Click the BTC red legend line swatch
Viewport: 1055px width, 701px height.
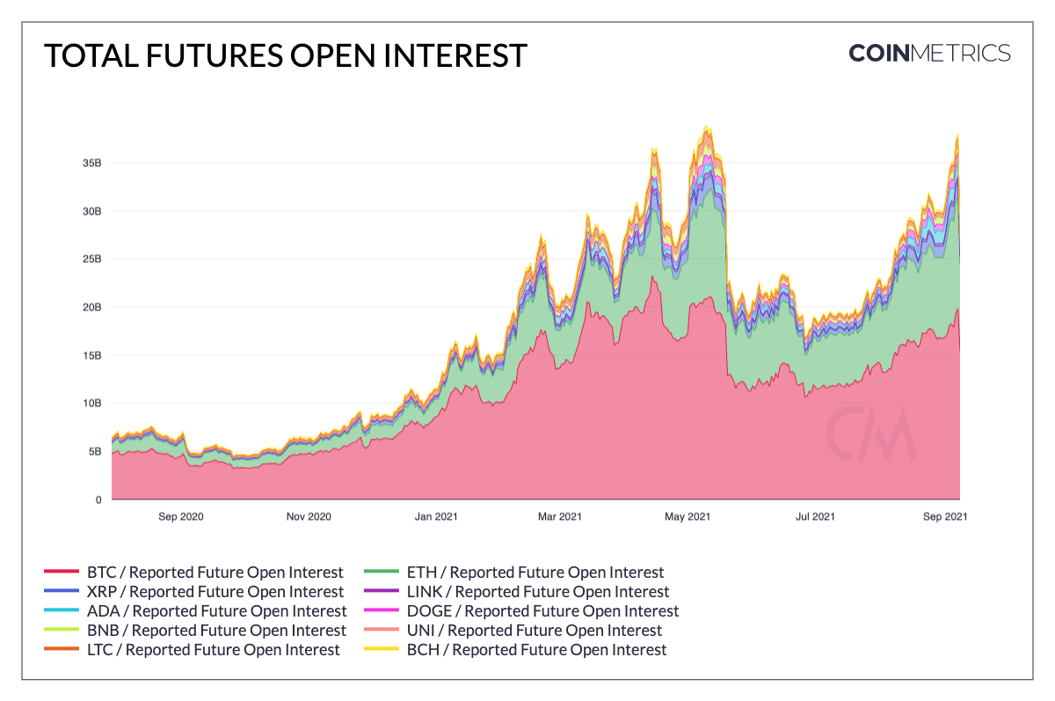pos(61,573)
